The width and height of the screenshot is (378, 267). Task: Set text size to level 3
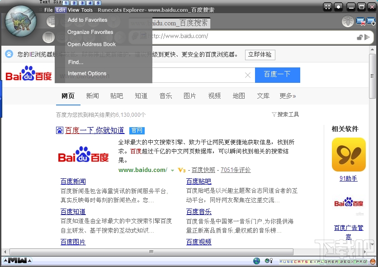click(x=82, y=3)
